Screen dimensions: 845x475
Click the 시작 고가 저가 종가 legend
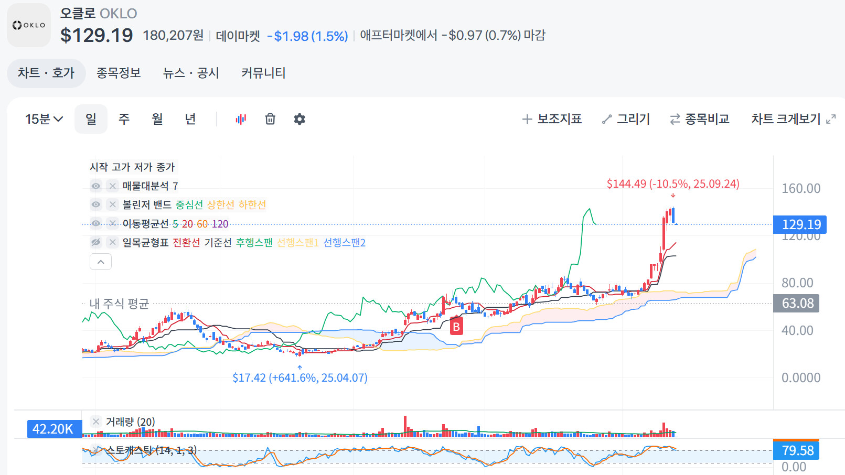point(133,167)
